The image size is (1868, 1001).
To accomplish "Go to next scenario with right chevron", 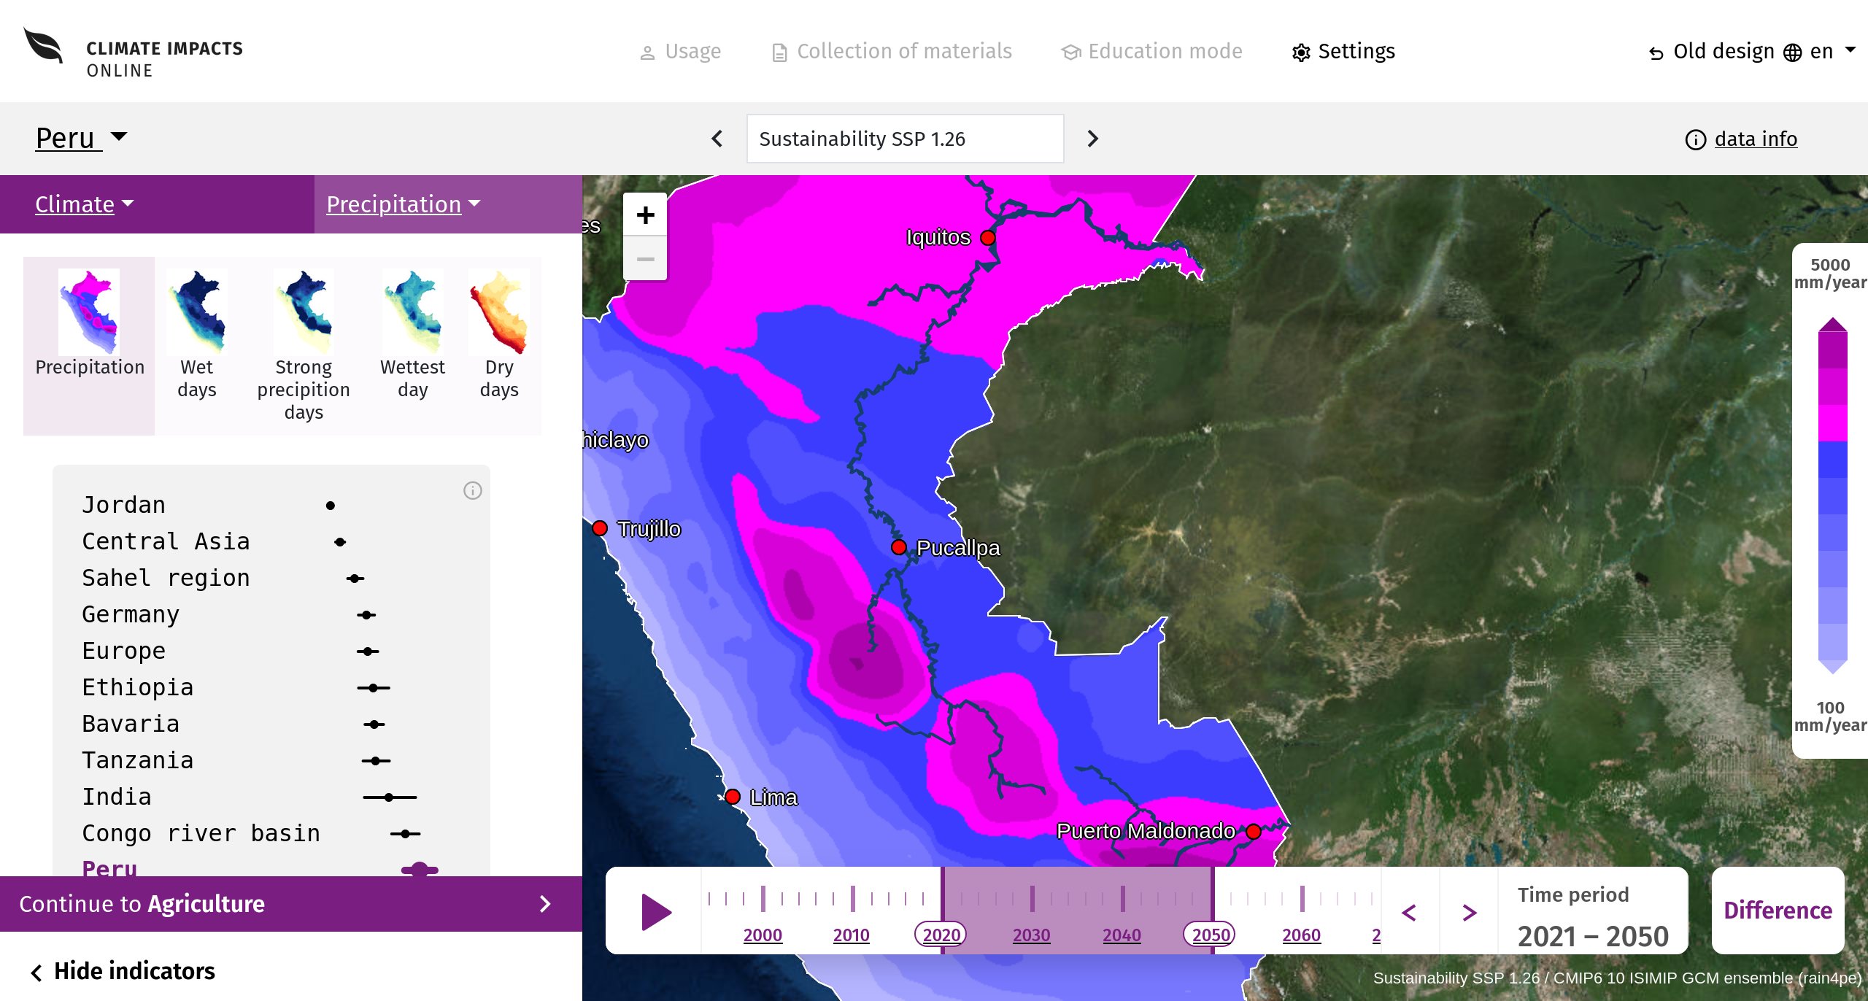I will click(1092, 139).
